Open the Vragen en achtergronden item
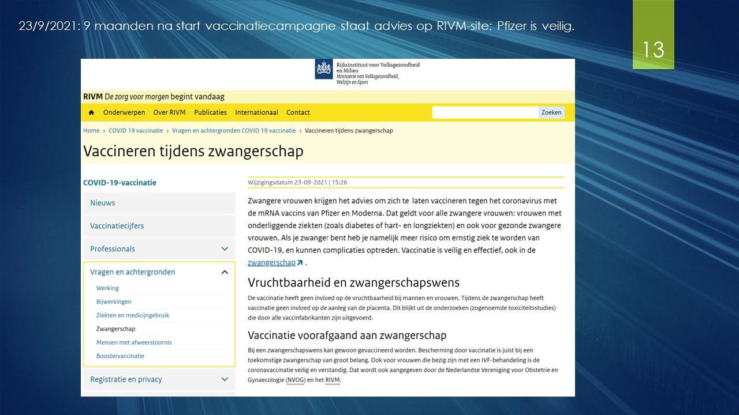Image resolution: width=739 pixels, height=415 pixels. coord(133,272)
